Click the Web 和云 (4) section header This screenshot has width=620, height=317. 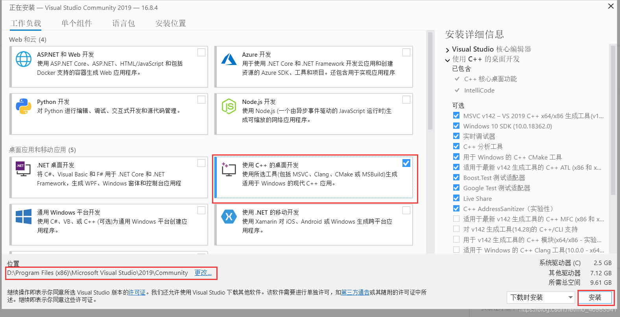(x=28, y=39)
